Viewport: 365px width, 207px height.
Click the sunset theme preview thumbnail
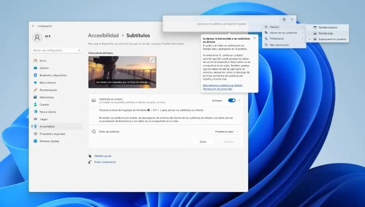[122, 72]
